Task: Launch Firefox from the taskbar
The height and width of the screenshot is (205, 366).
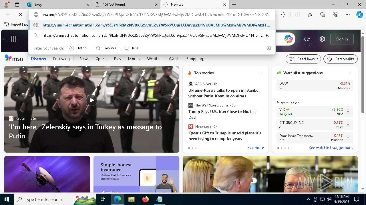Action: pyautogui.click(x=146, y=199)
